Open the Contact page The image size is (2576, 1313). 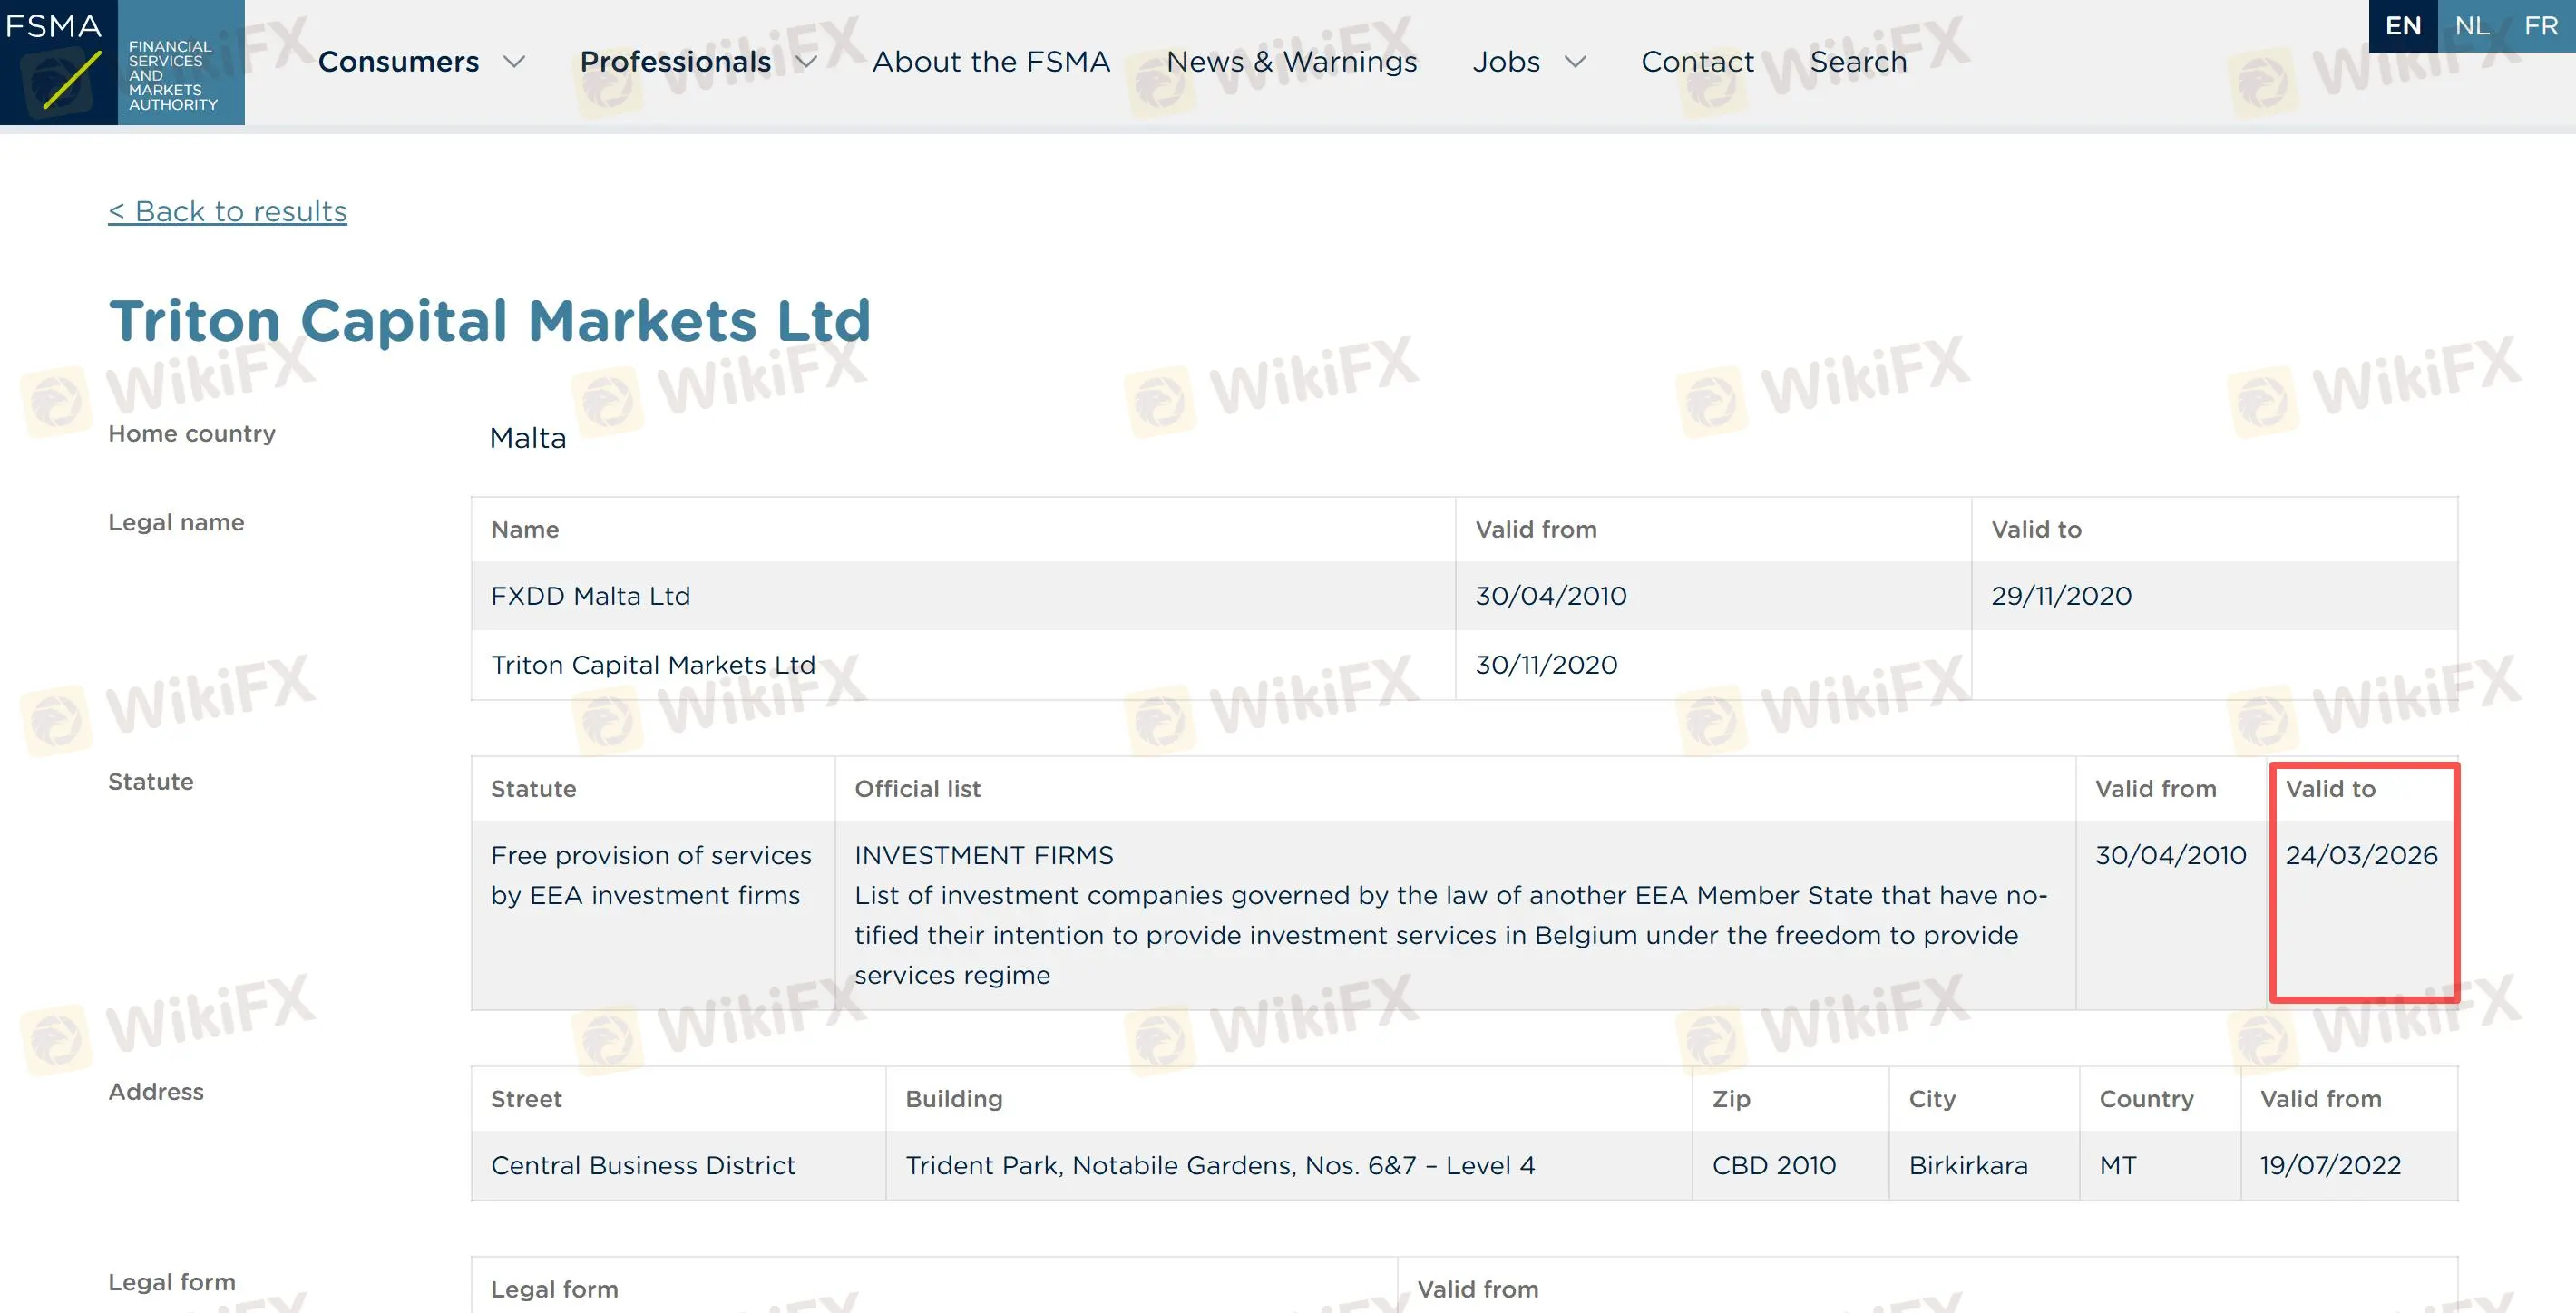pos(1697,62)
